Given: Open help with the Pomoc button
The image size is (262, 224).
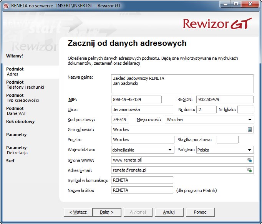Looking at the screenshot, I should click(200, 212).
